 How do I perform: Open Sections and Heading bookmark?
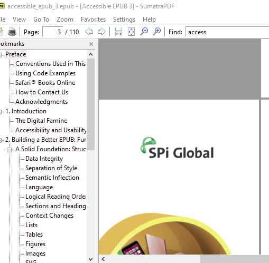pyautogui.click(x=55, y=206)
